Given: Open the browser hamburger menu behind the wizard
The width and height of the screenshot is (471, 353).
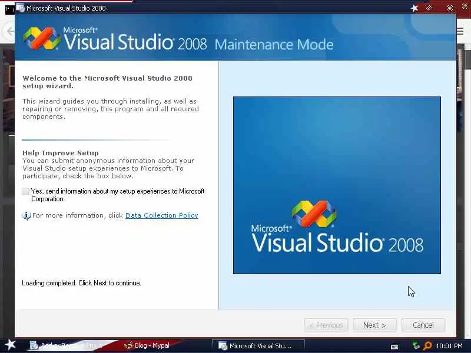Looking at the screenshot, I should 460,31.
